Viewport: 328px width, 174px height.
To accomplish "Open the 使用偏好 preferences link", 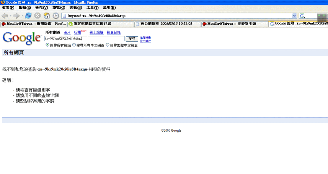I will pos(145,41).
